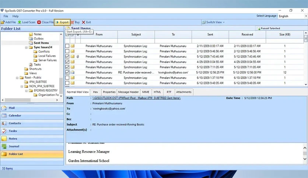This screenshot has height=178, width=308.
Task: Open the Calendar navigation pane
Action: coord(32,115)
